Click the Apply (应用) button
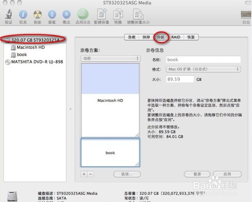 (x=227, y=174)
